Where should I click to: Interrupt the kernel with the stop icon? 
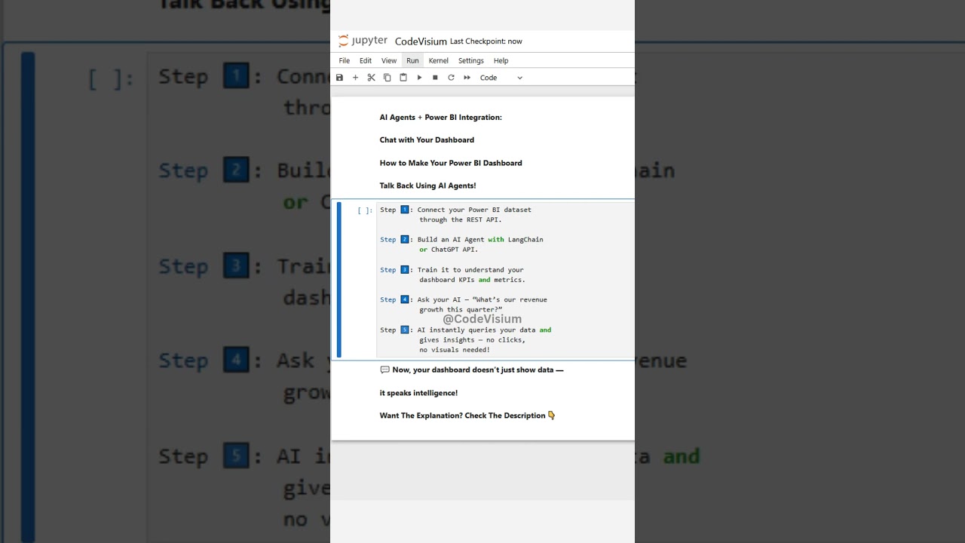[435, 78]
